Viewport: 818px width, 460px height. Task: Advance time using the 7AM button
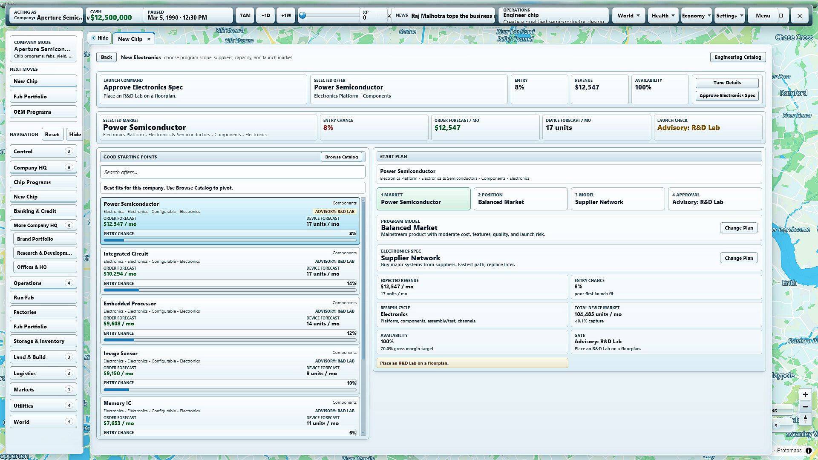[245, 16]
